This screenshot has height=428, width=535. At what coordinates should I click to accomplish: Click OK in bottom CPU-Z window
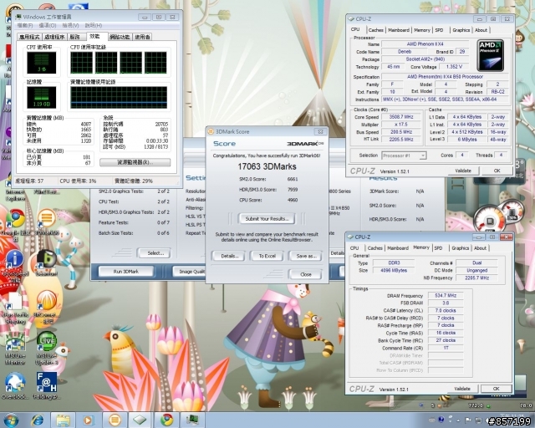[496, 389]
